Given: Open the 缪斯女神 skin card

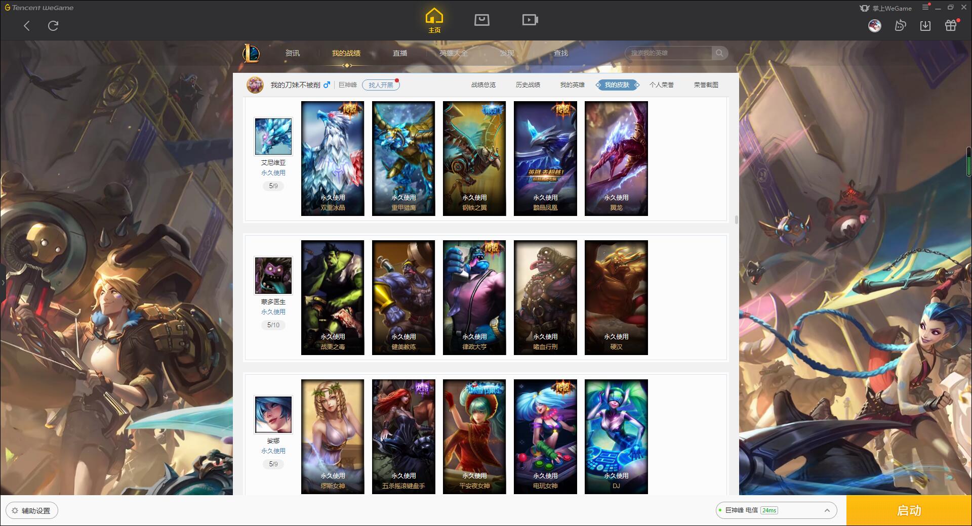Looking at the screenshot, I should [333, 437].
